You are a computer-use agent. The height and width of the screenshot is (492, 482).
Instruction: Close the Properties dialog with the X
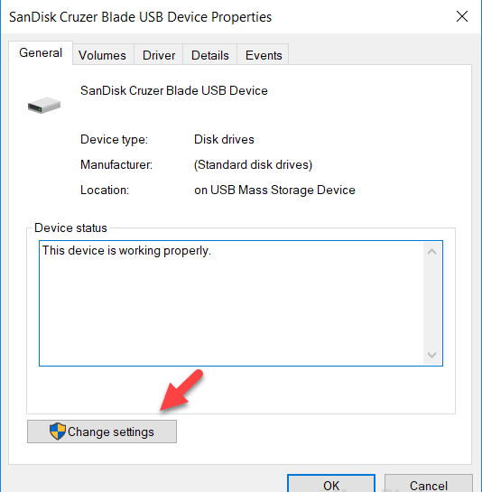[x=462, y=16]
